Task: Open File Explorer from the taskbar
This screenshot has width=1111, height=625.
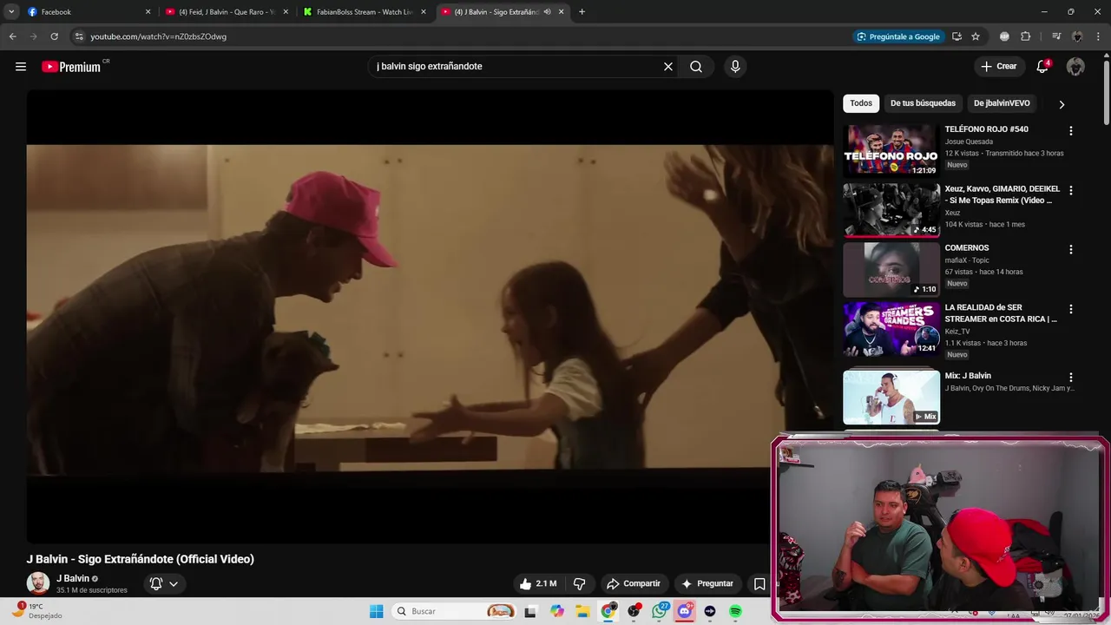Action: point(582,611)
